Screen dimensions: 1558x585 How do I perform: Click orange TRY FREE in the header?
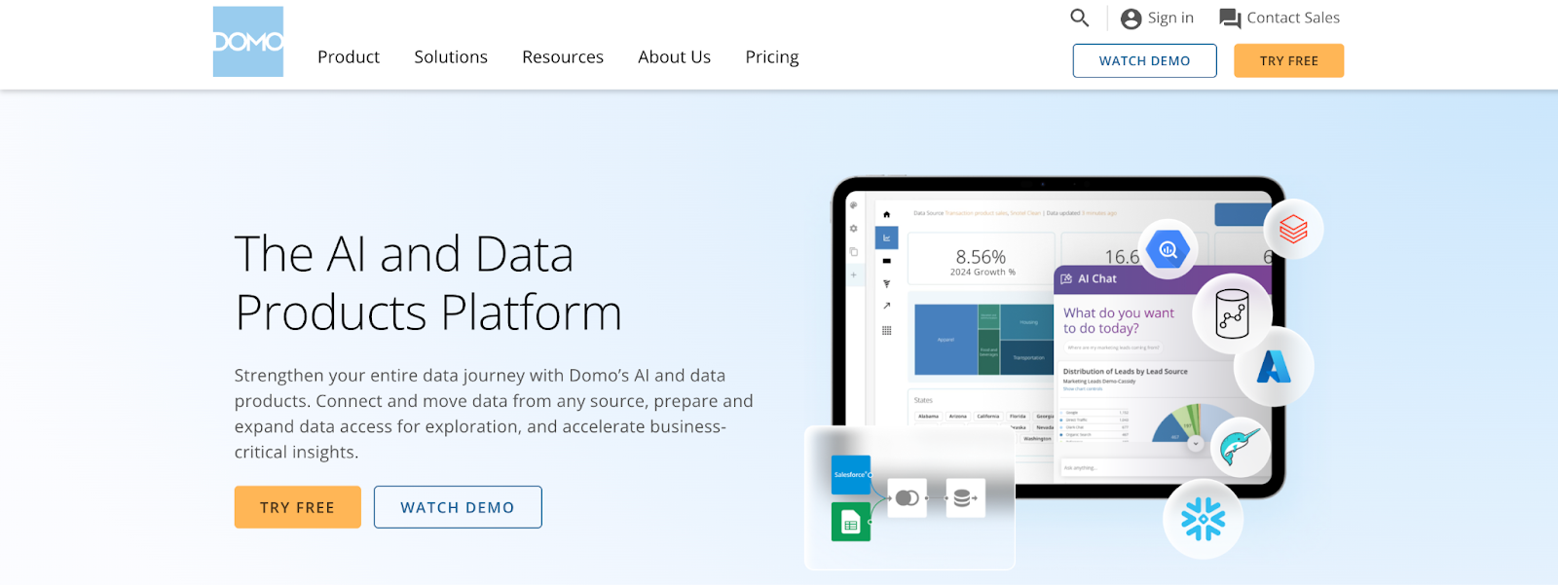click(x=1289, y=60)
